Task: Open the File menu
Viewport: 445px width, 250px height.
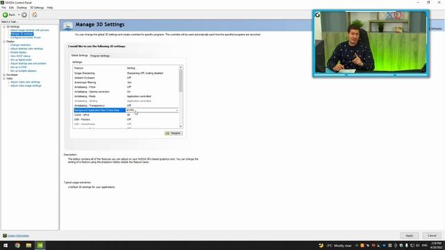Action: (3, 8)
